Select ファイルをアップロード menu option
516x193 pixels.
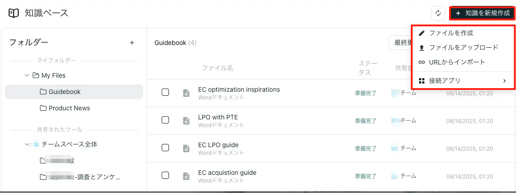pos(463,47)
